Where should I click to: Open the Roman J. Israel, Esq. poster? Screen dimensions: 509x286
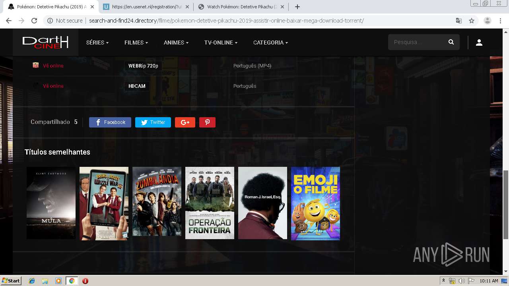coord(262,203)
